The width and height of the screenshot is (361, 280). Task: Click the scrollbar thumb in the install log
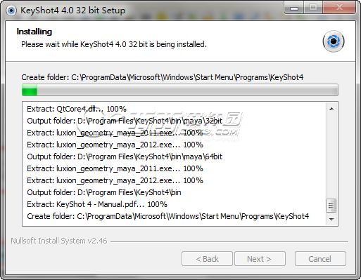click(x=331, y=206)
